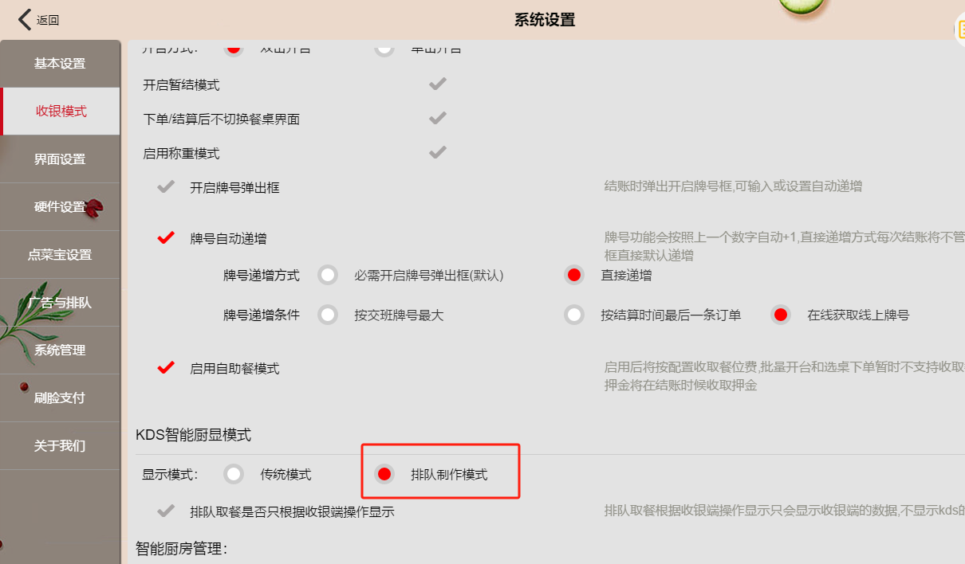Viewport: 965px width, 564px height.
Task: Open the 基本设置 sidebar tab
Action: (x=60, y=64)
